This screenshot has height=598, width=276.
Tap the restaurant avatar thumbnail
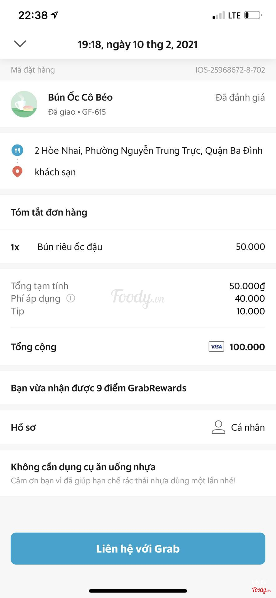pyautogui.click(x=24, y=104)
